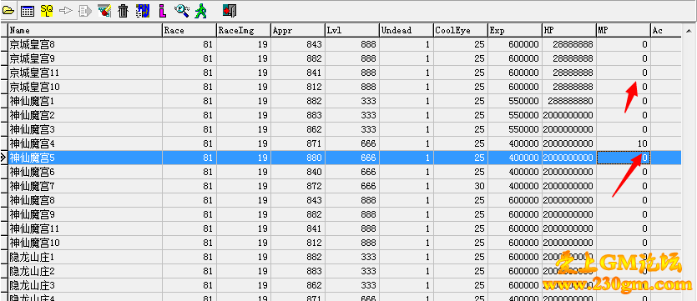Click Undead value 1 in 神仙魔宫11 row
Screen dimensions: 697x301
[x=407, y=228]
